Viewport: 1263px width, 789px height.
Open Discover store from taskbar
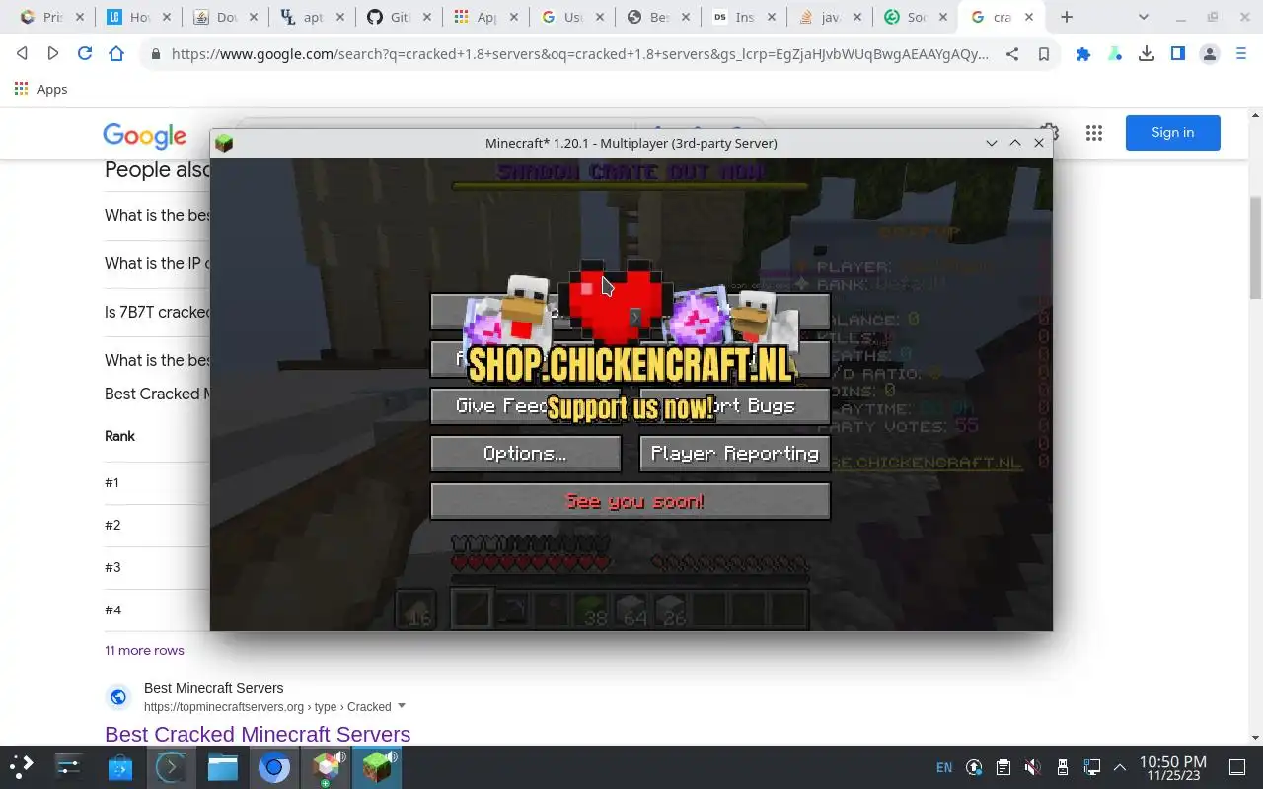click(120, 766)
